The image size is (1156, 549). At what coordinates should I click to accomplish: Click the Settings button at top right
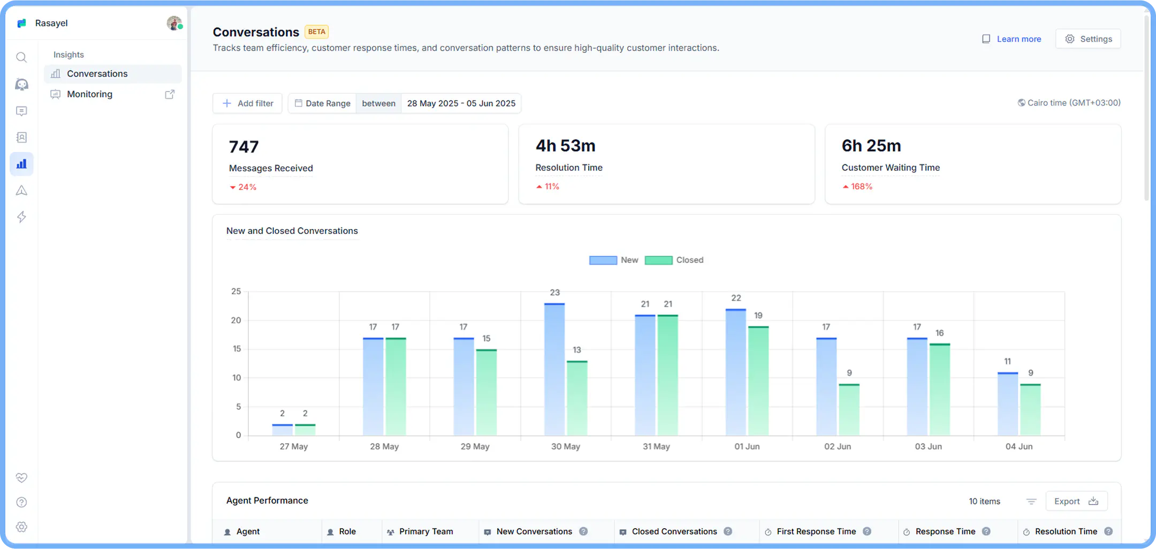pyautogui.click(x=1088, y=39)
